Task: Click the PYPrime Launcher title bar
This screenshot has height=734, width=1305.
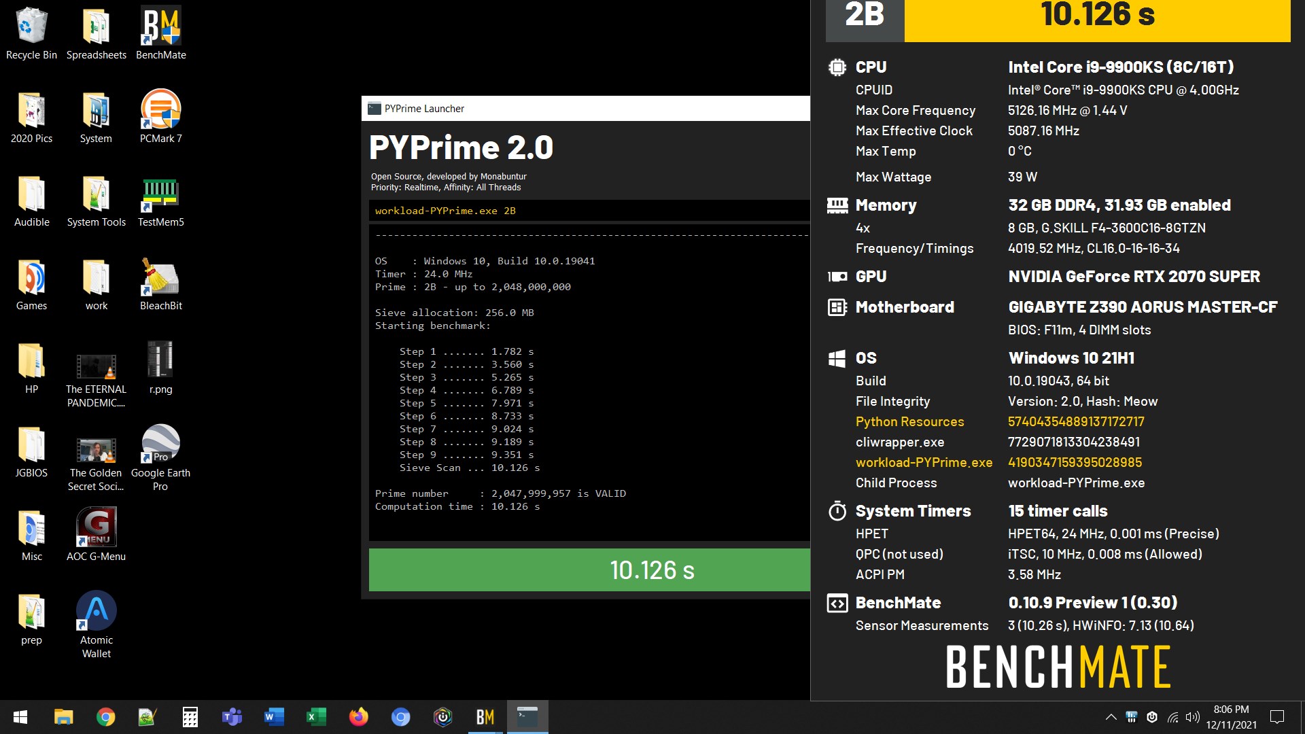Action: click(585, 108)
